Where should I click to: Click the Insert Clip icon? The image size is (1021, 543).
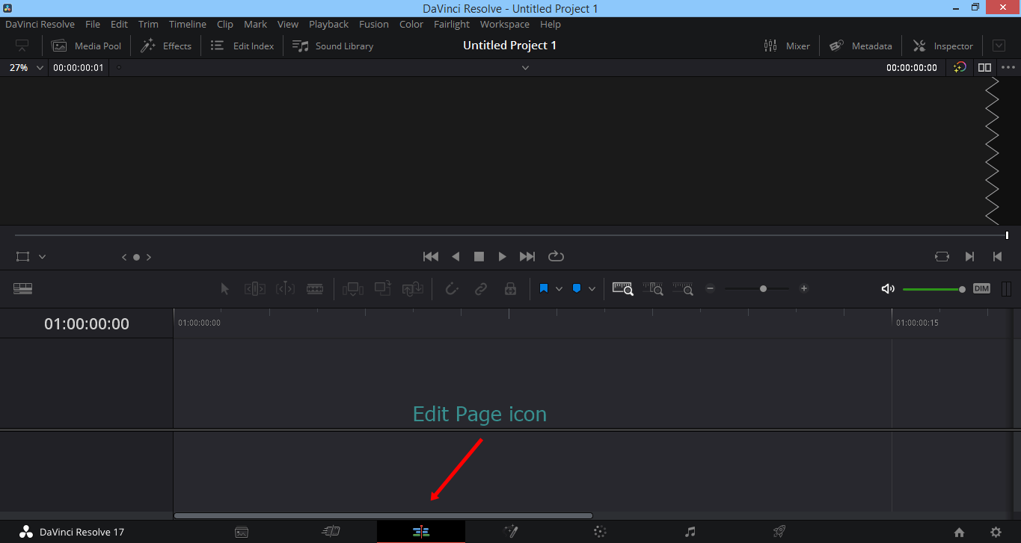[x=353, y=288]
